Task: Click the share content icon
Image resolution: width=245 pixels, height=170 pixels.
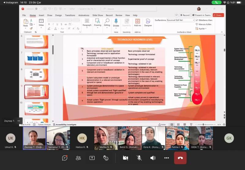Action: [x=92, y=158]
